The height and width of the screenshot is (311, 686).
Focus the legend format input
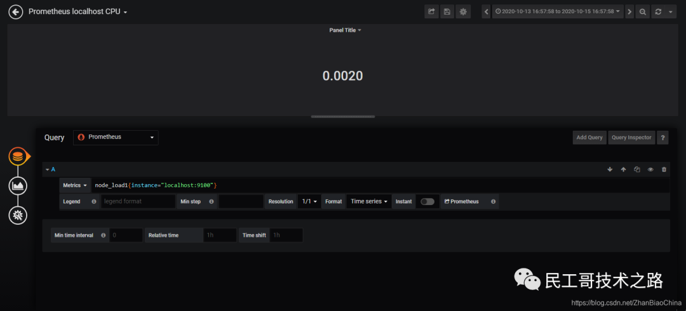point(138,202)
